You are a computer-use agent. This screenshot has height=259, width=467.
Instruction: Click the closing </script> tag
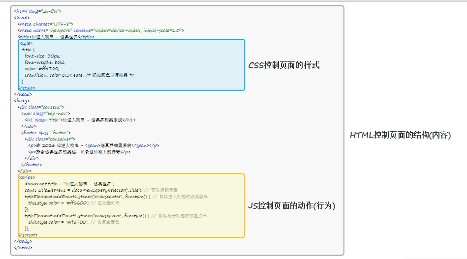click(x=28, y=235)
